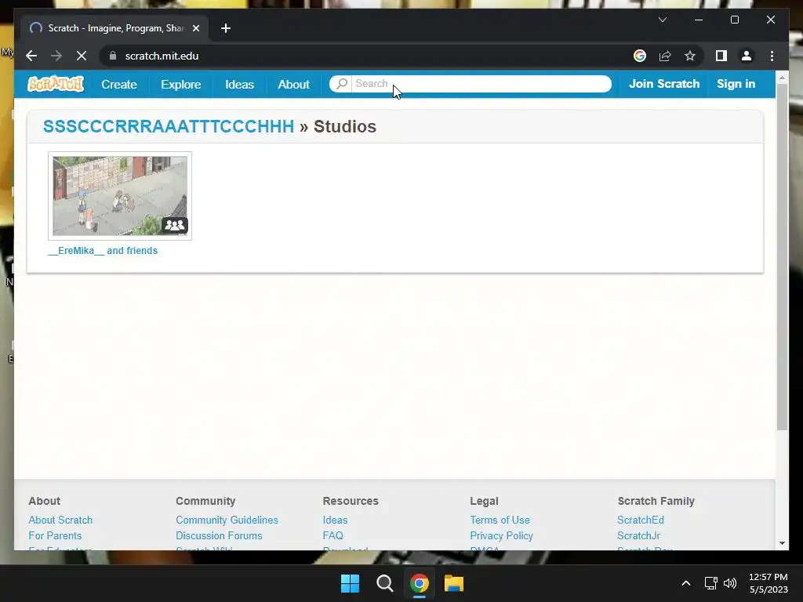Click the Scratch logo in the navbar

(56, 84)
